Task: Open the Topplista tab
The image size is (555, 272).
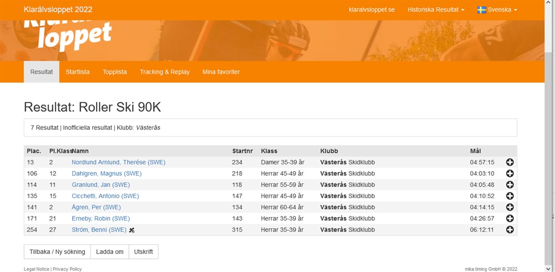Action: 115,72
